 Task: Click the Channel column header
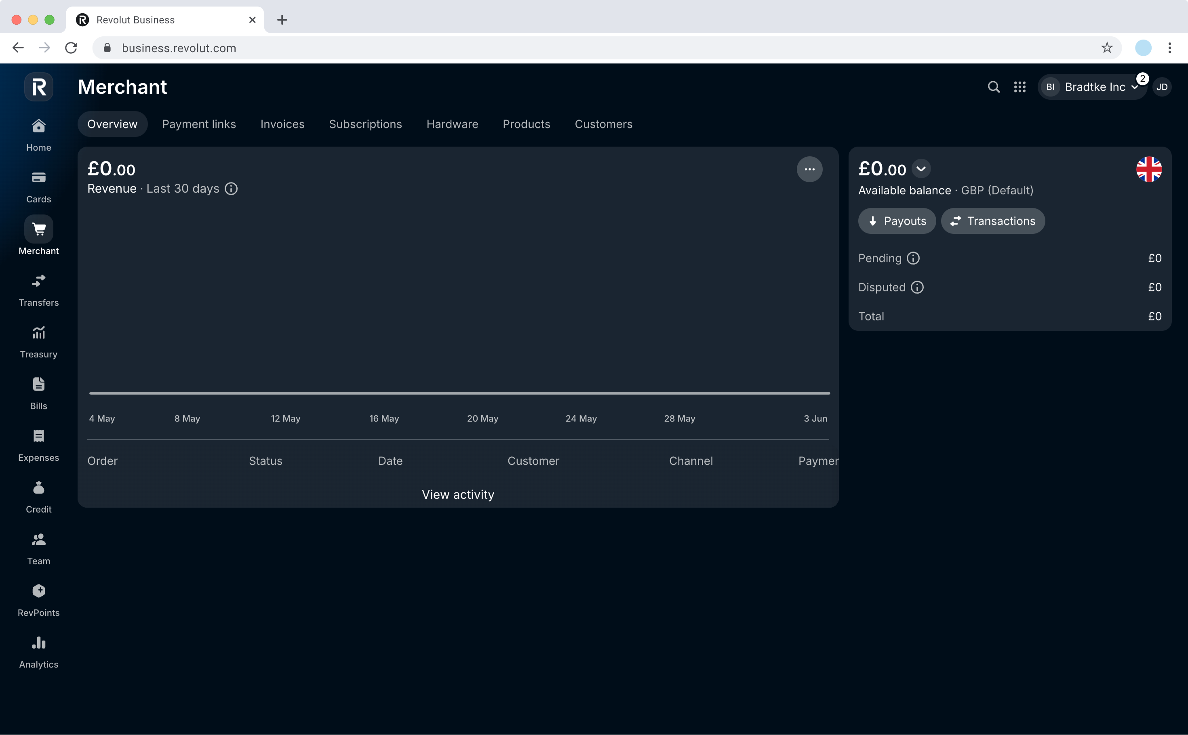pyautogui.click(x=691, y=461)
